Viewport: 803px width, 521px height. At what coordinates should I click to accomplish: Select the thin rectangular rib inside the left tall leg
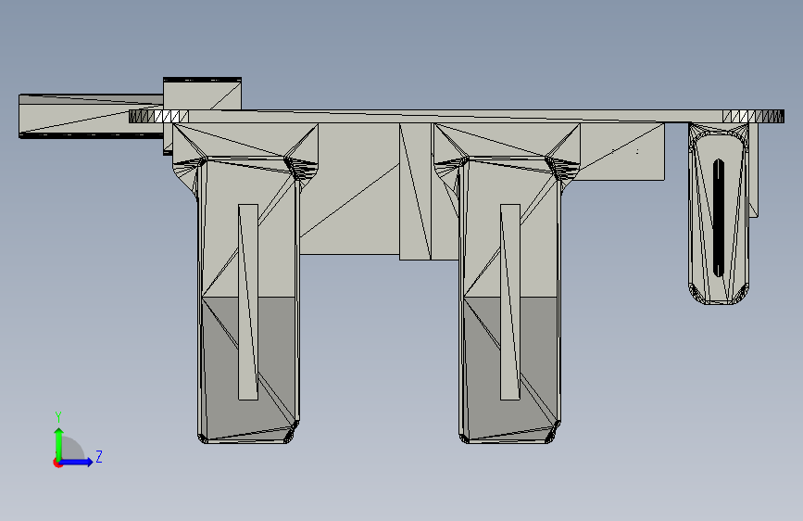point(248,302)
